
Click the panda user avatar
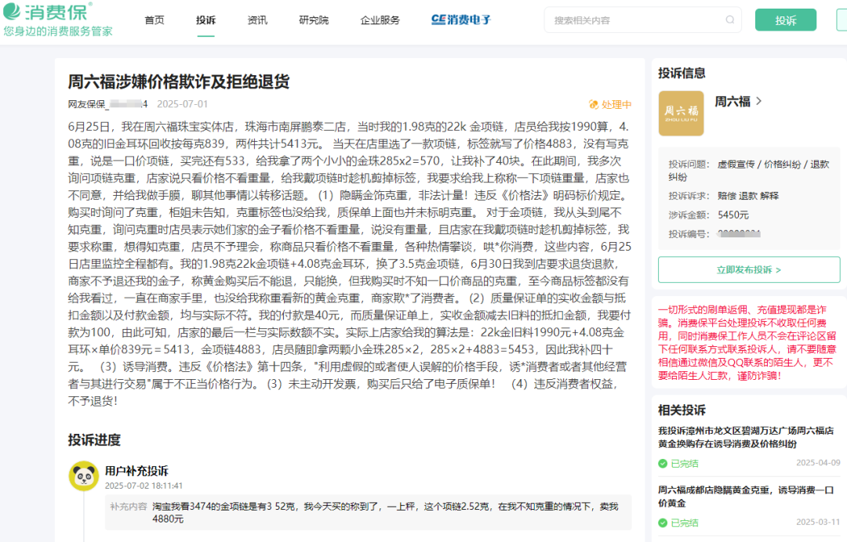(x=84, y=475)
